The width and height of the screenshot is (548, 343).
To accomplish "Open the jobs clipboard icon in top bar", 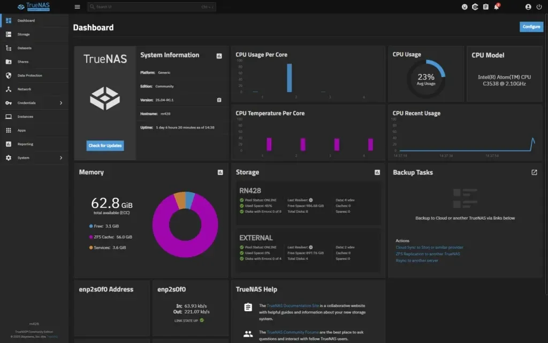I will coord(485,7).
